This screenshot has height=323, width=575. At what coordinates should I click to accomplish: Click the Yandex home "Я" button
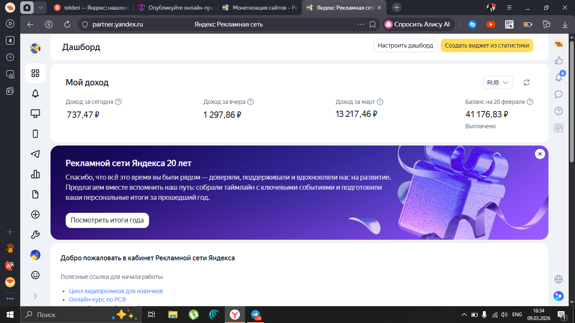pos(49,24)
